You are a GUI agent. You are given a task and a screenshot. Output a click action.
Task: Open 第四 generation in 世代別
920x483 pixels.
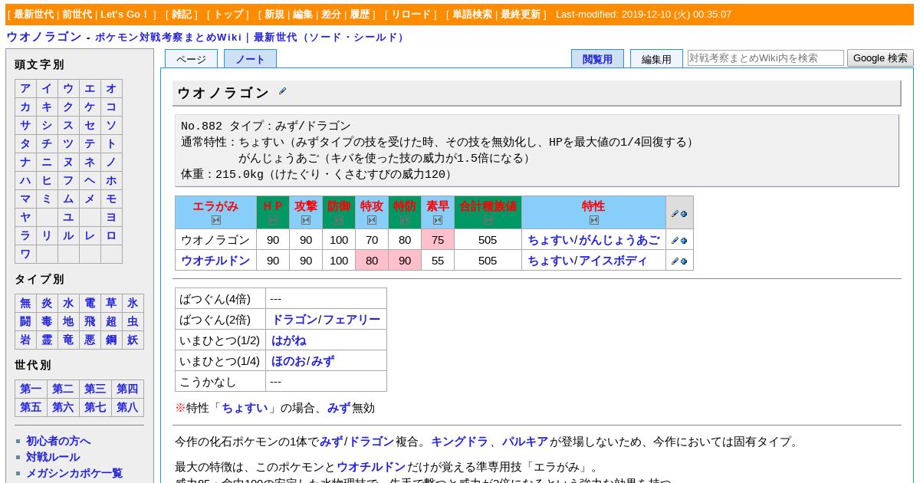pos(127,389)
